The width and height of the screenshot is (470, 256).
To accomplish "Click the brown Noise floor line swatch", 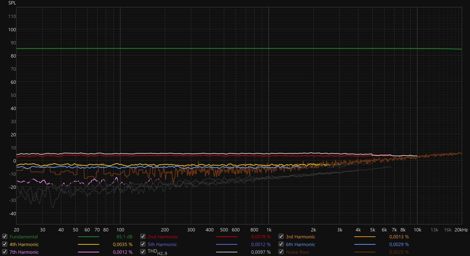I will point(365,253).
